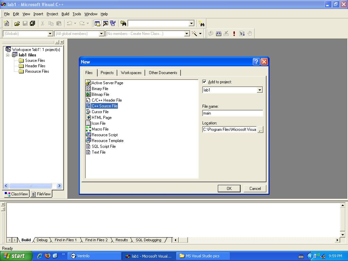Image resolution: width=348 pixels, height=261 pixels.
Task: Click the Find in Files icon
Action: point(123,23)
